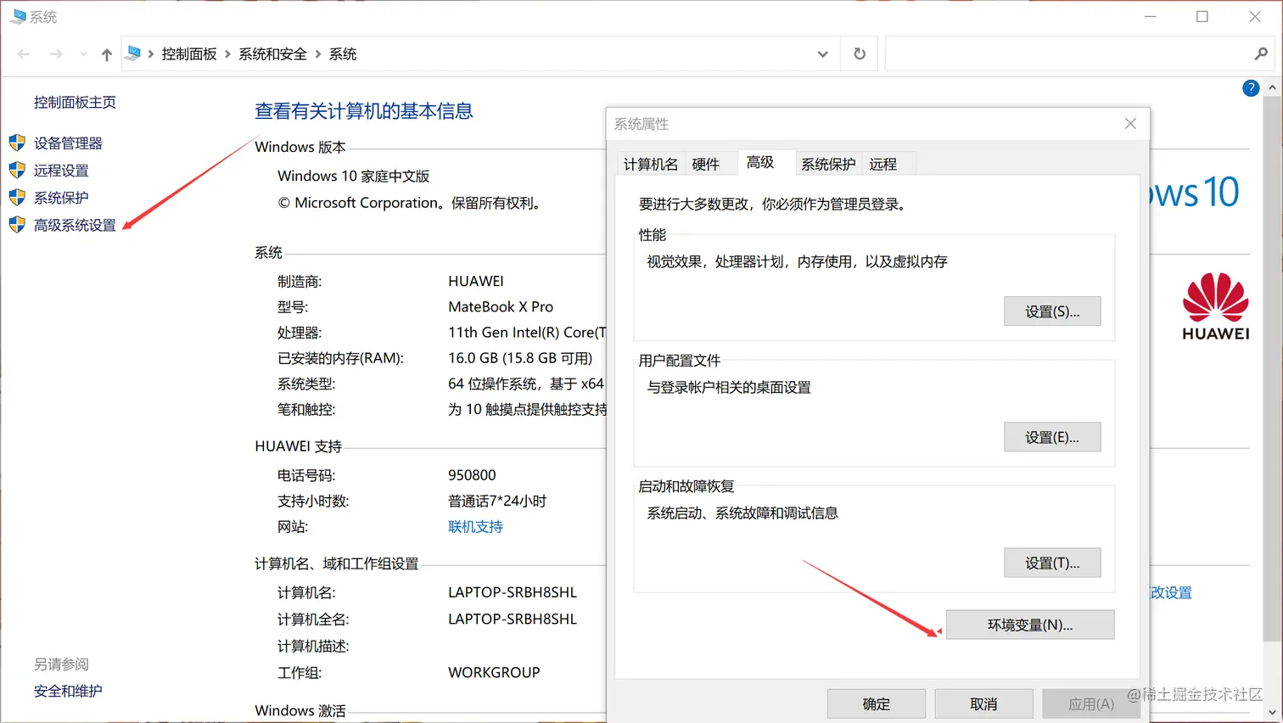The image size is (1283, 723).
Task: Open 设备管理器 link
Action: (68, 143)
